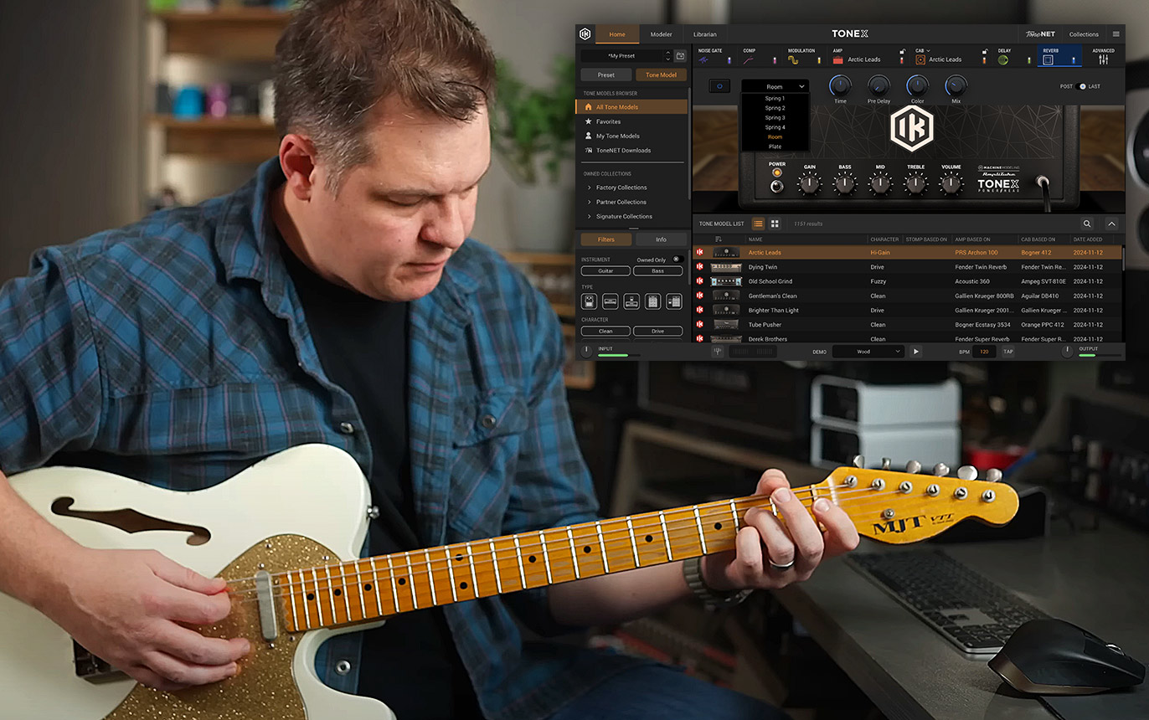This screenshot has height=720, width=1149.
Task: Expand the Factory Collections tree item
Action: tap(621, 188)
